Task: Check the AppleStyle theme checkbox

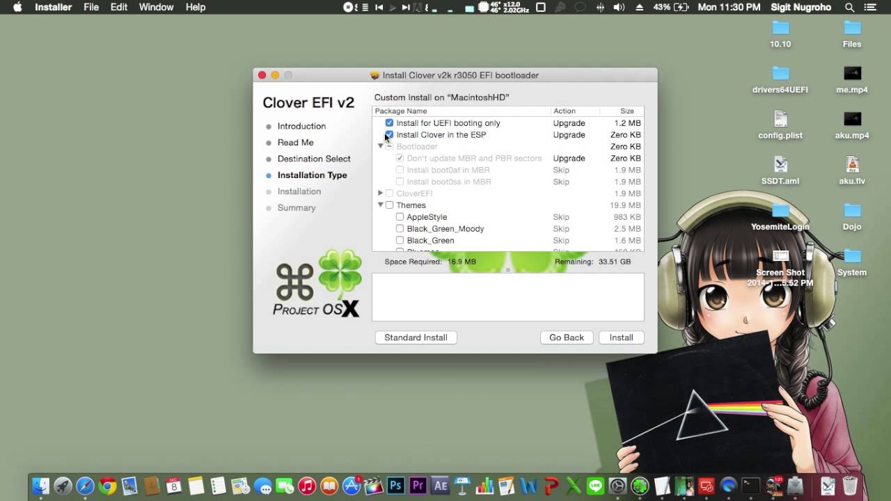Action: [x=400, y=217]
